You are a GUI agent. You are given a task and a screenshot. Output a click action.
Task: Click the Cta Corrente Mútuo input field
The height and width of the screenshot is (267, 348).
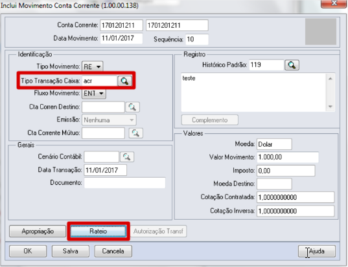[x=103, y=133]
